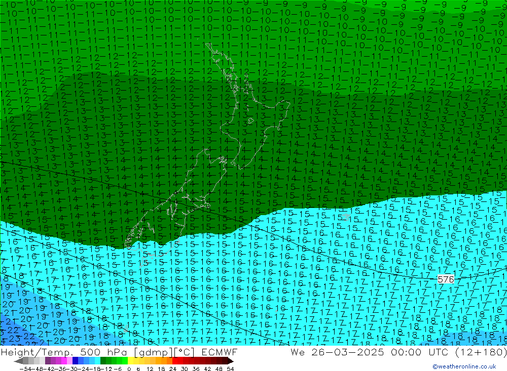Click the '54' legend value at the scale end

pyautogui.click(x=230, y=369)
